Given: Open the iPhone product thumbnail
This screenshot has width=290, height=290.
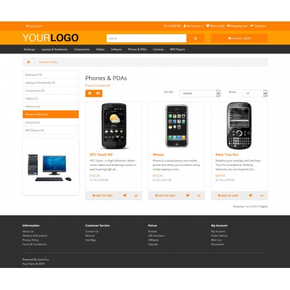Looking at the screenshot, I should pos(177,126).
